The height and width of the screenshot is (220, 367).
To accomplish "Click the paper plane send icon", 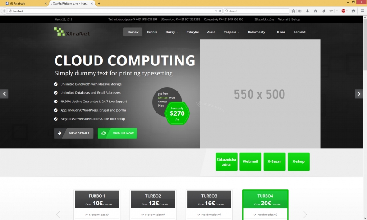I will click(323, 11).
